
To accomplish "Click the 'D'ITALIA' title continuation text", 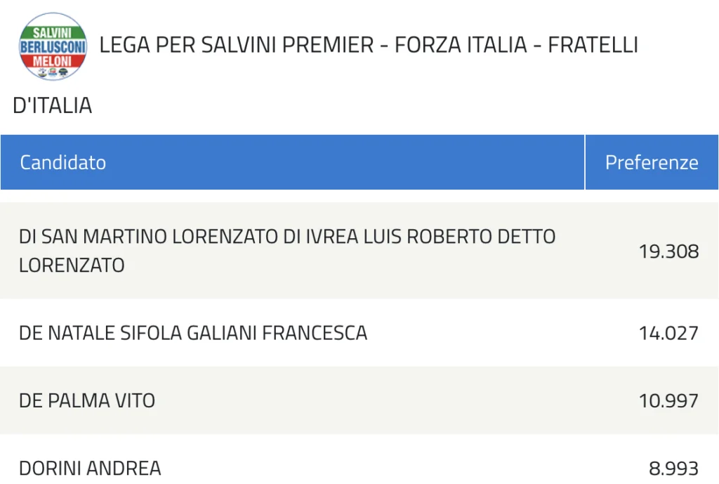I will pyautogui.click(x=53, y=105).
